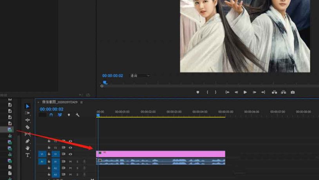Add marker in Program Monitor
319x180 pixels.
[198, 92]
